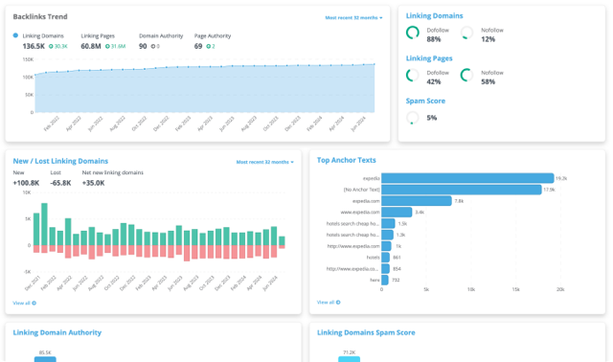Click the 'www.expedia.com' 3.4k bar

(x=397, y=213)
